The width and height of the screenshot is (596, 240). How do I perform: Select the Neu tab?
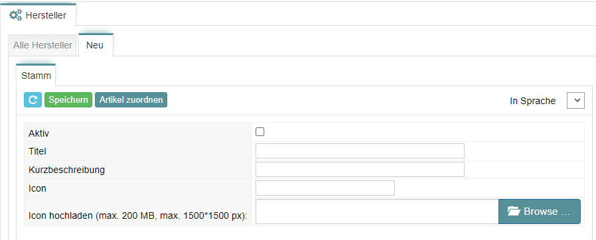95,45
